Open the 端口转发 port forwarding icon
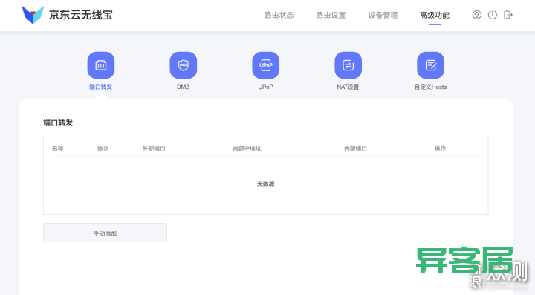 coord(100,65)
